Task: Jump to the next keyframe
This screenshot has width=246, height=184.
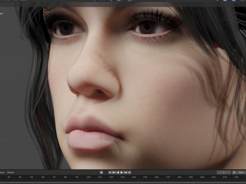Action: (126, 172)
